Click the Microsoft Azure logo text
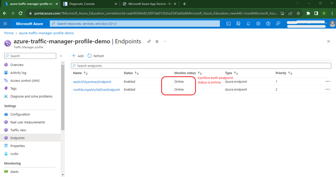Screen dimensions: 336x177 tap(30, 24)
